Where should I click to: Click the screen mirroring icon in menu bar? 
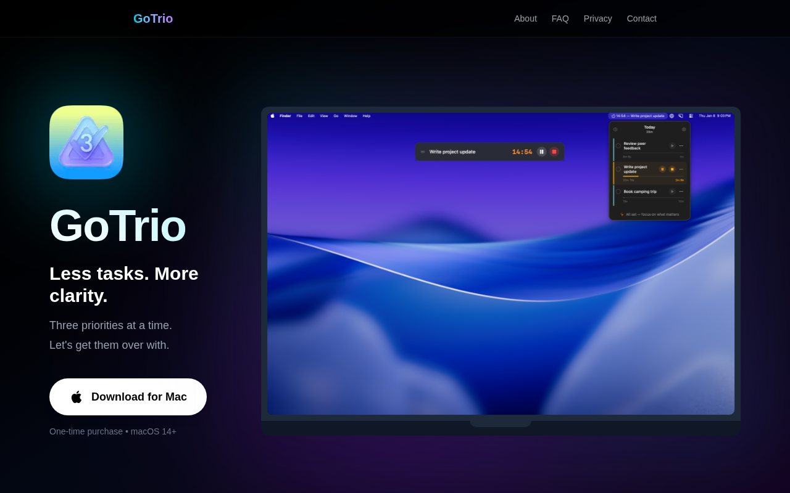click(x=681, y=116)
